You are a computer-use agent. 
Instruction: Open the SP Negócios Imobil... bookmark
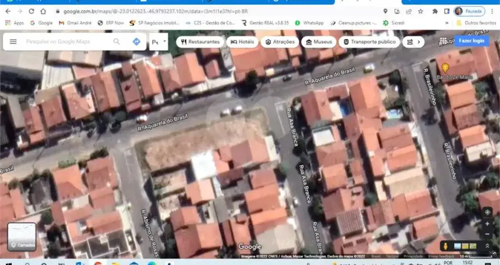click(154, 23)
